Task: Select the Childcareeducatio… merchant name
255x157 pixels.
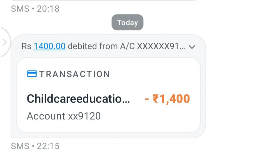Action: 78,99
